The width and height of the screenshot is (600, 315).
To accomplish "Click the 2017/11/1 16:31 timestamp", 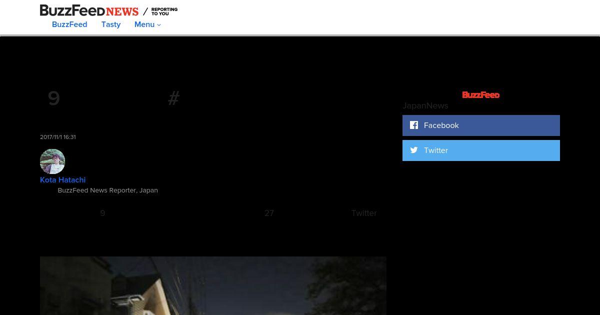I will [58, 137].
